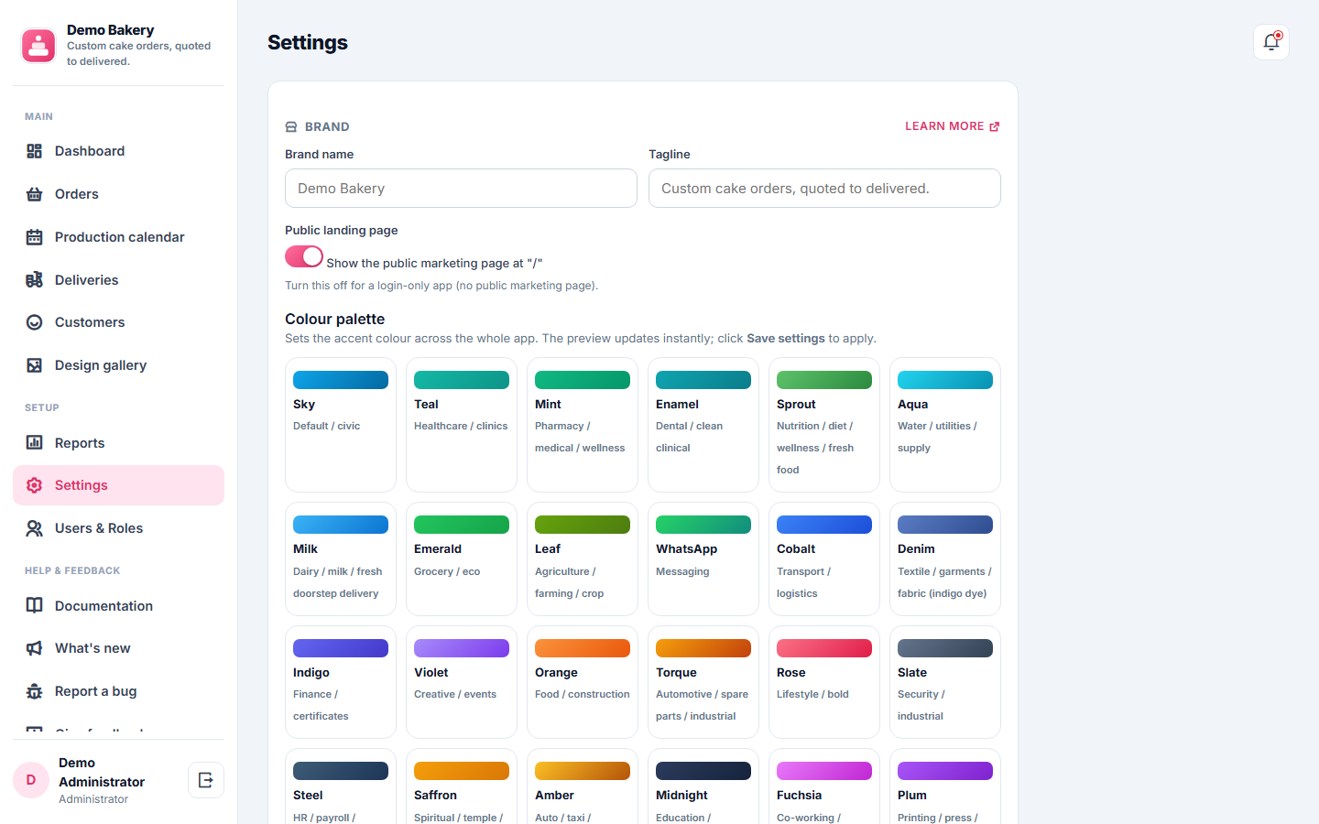Open the notifications bell
This screenshot has height=824, width=1319.
pyautogui.click(x=1271, y=42)
